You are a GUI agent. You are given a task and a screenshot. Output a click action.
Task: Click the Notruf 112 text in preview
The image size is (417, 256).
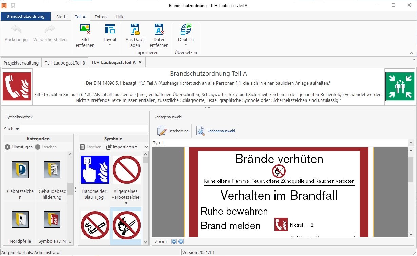[x=302, y=225]
